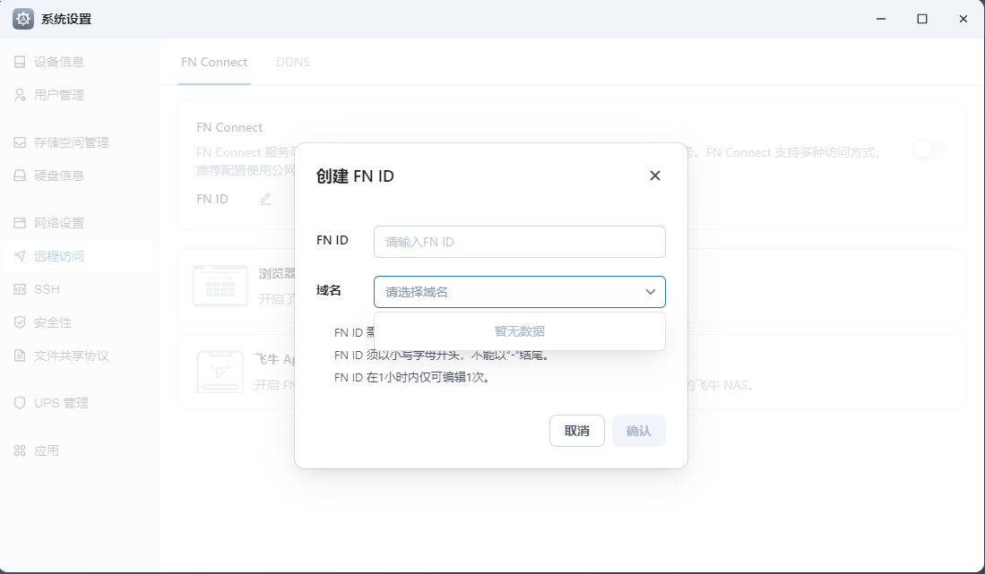Click the 用户管理 user icon
Screen dimensions: 985x574
pos(20,95)
